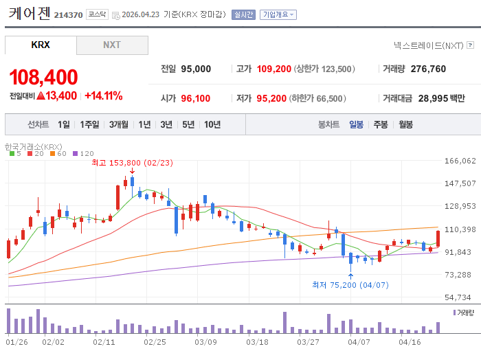Switch to the NXT tab
Image resolution: width=481 pixels, height=351 pixels.
(x=112, y=45)
